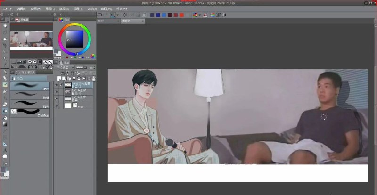
Task: Click the trash icon to delete layer
Action: [94, 78]
